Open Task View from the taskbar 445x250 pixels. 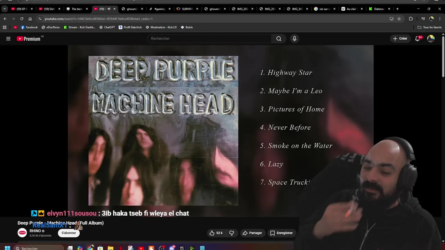(70, 248)
